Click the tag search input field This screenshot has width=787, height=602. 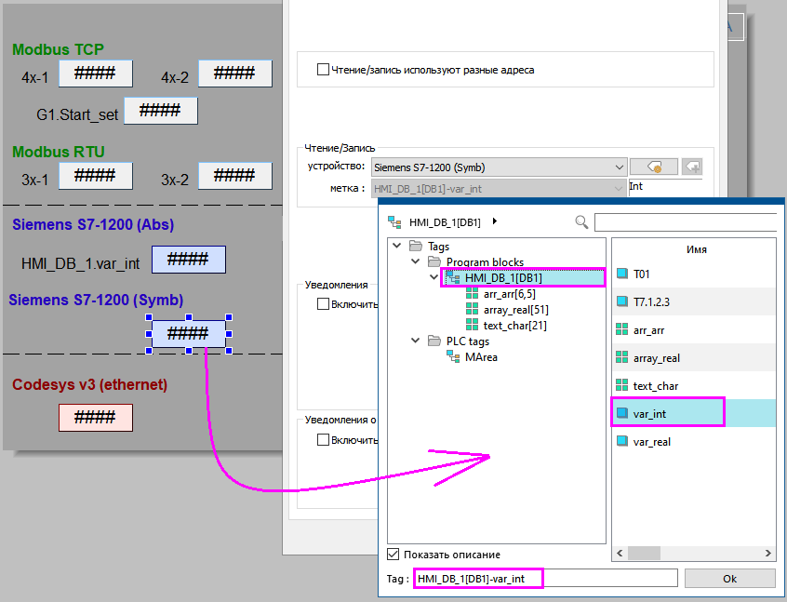click(686, 222)
